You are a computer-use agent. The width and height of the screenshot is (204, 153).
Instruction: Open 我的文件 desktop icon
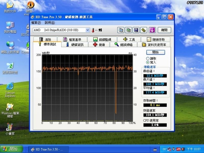click(x=10, y=7)
